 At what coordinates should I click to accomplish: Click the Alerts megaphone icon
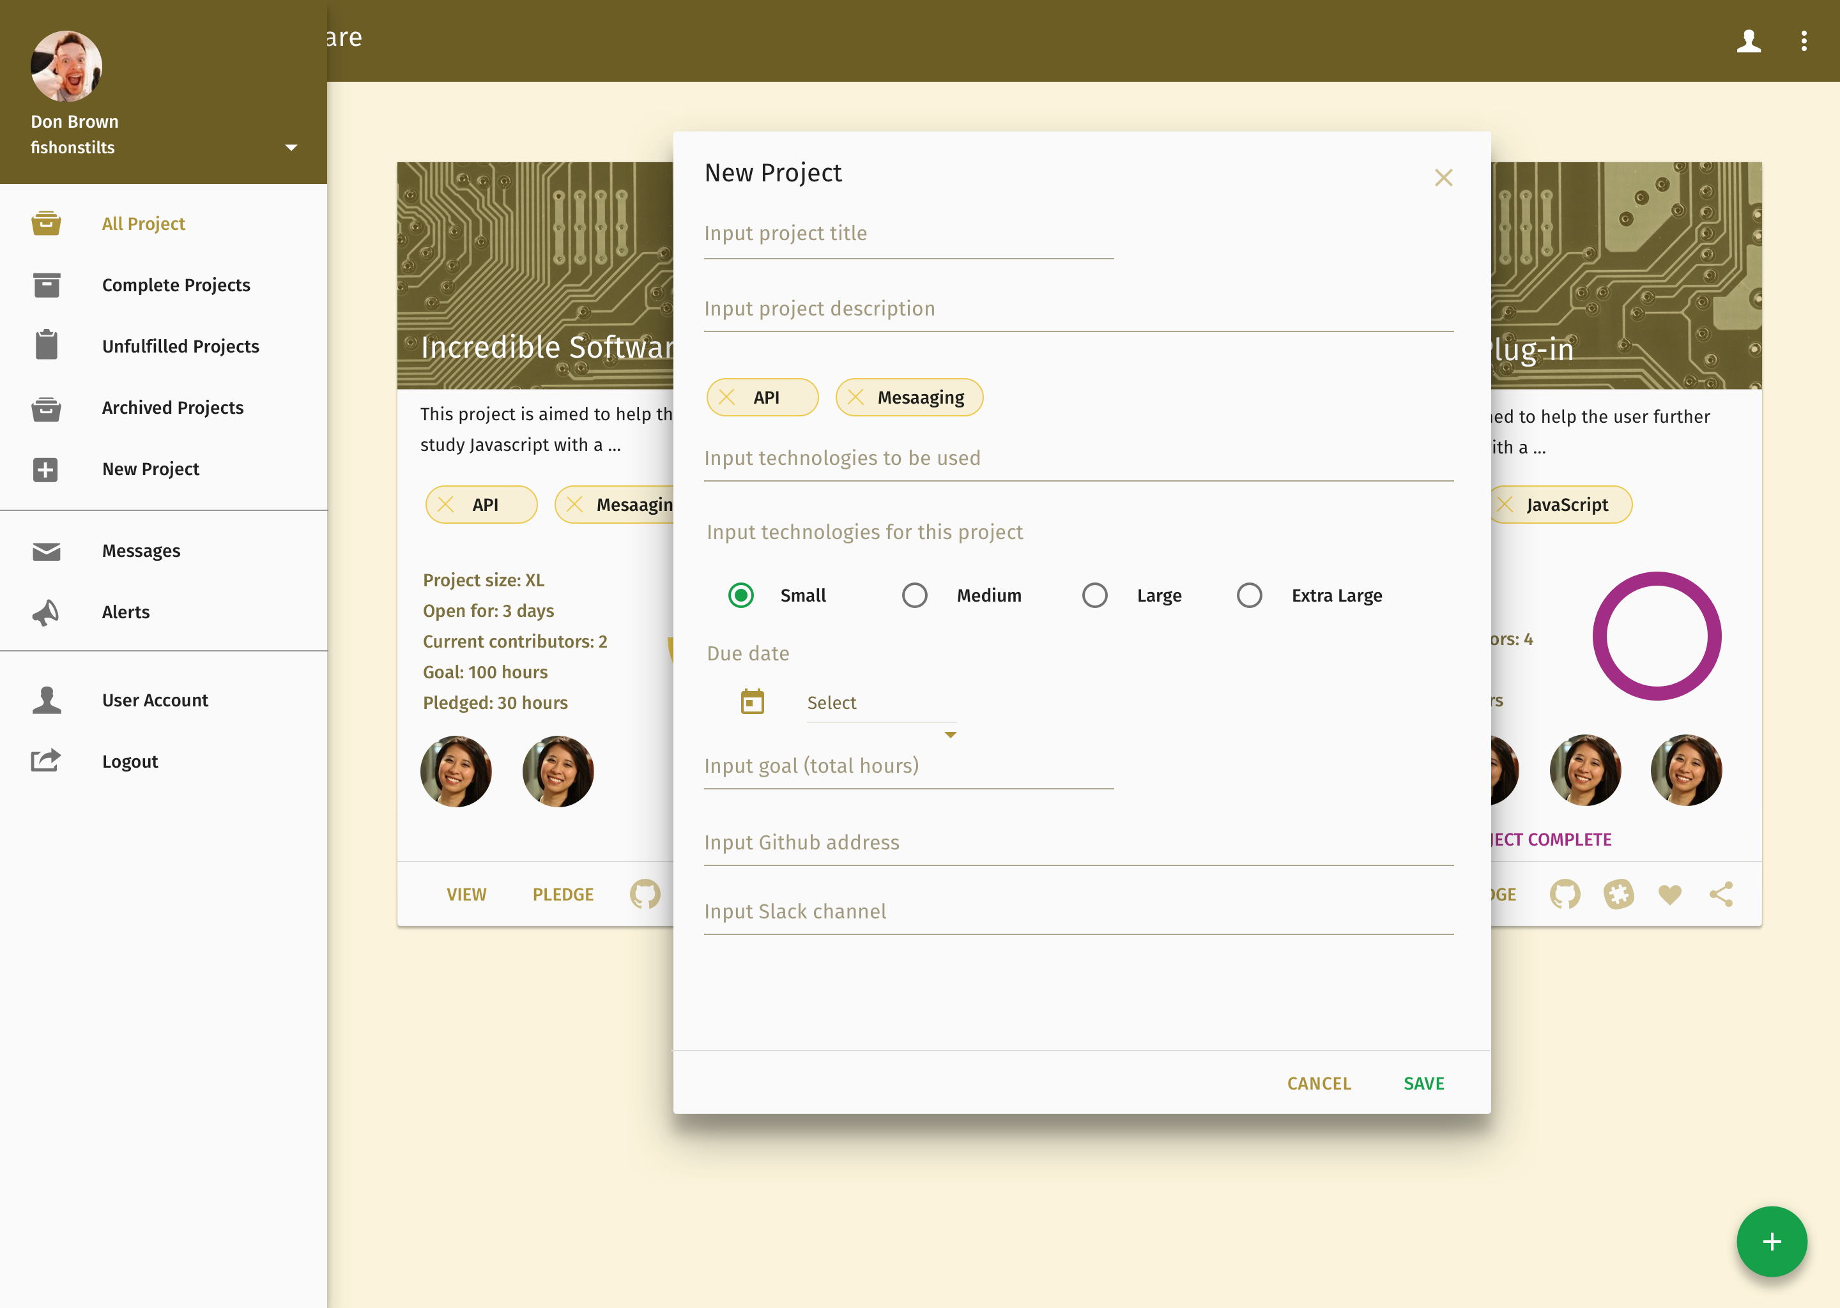(46, 612)
